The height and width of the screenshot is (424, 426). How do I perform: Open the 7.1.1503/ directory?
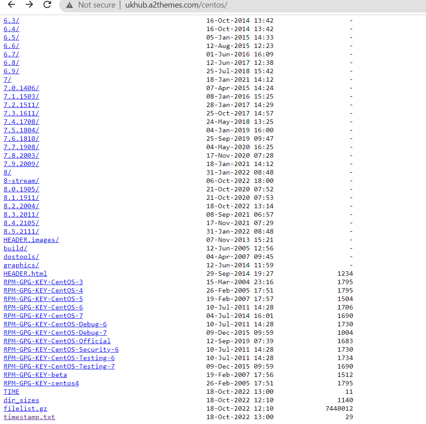21,97
